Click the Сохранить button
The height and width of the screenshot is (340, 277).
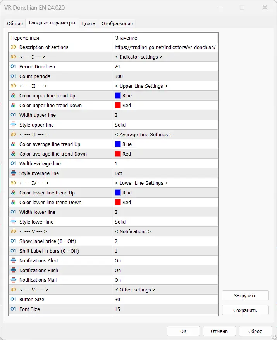click(x=245, y=310)
